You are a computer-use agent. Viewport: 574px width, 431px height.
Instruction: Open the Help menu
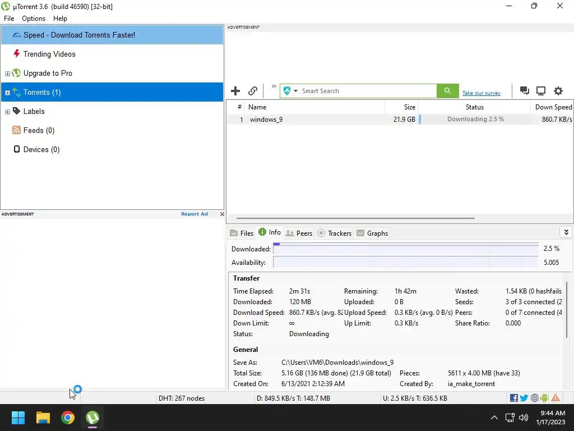coord(60,19)
